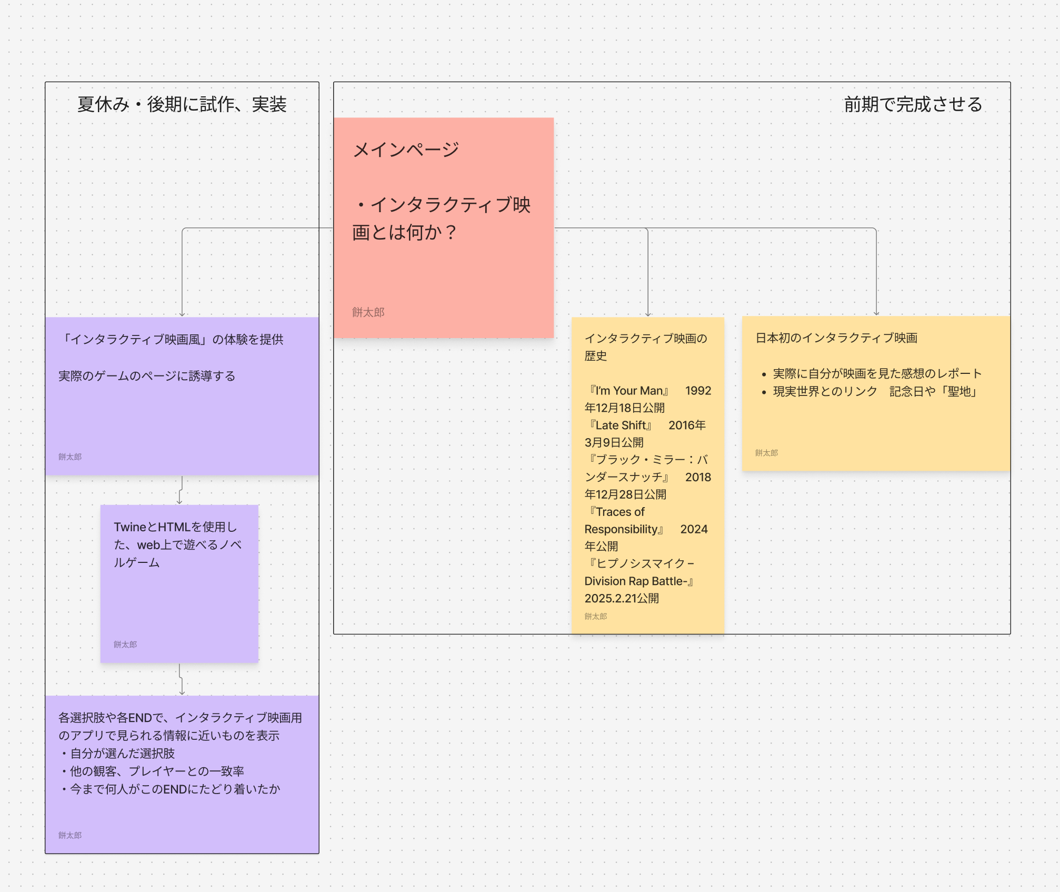This screenshot has height=892, width=1060.
Task: Click the 現実世界とのリンク bullet text
Action: coord(825,392)
